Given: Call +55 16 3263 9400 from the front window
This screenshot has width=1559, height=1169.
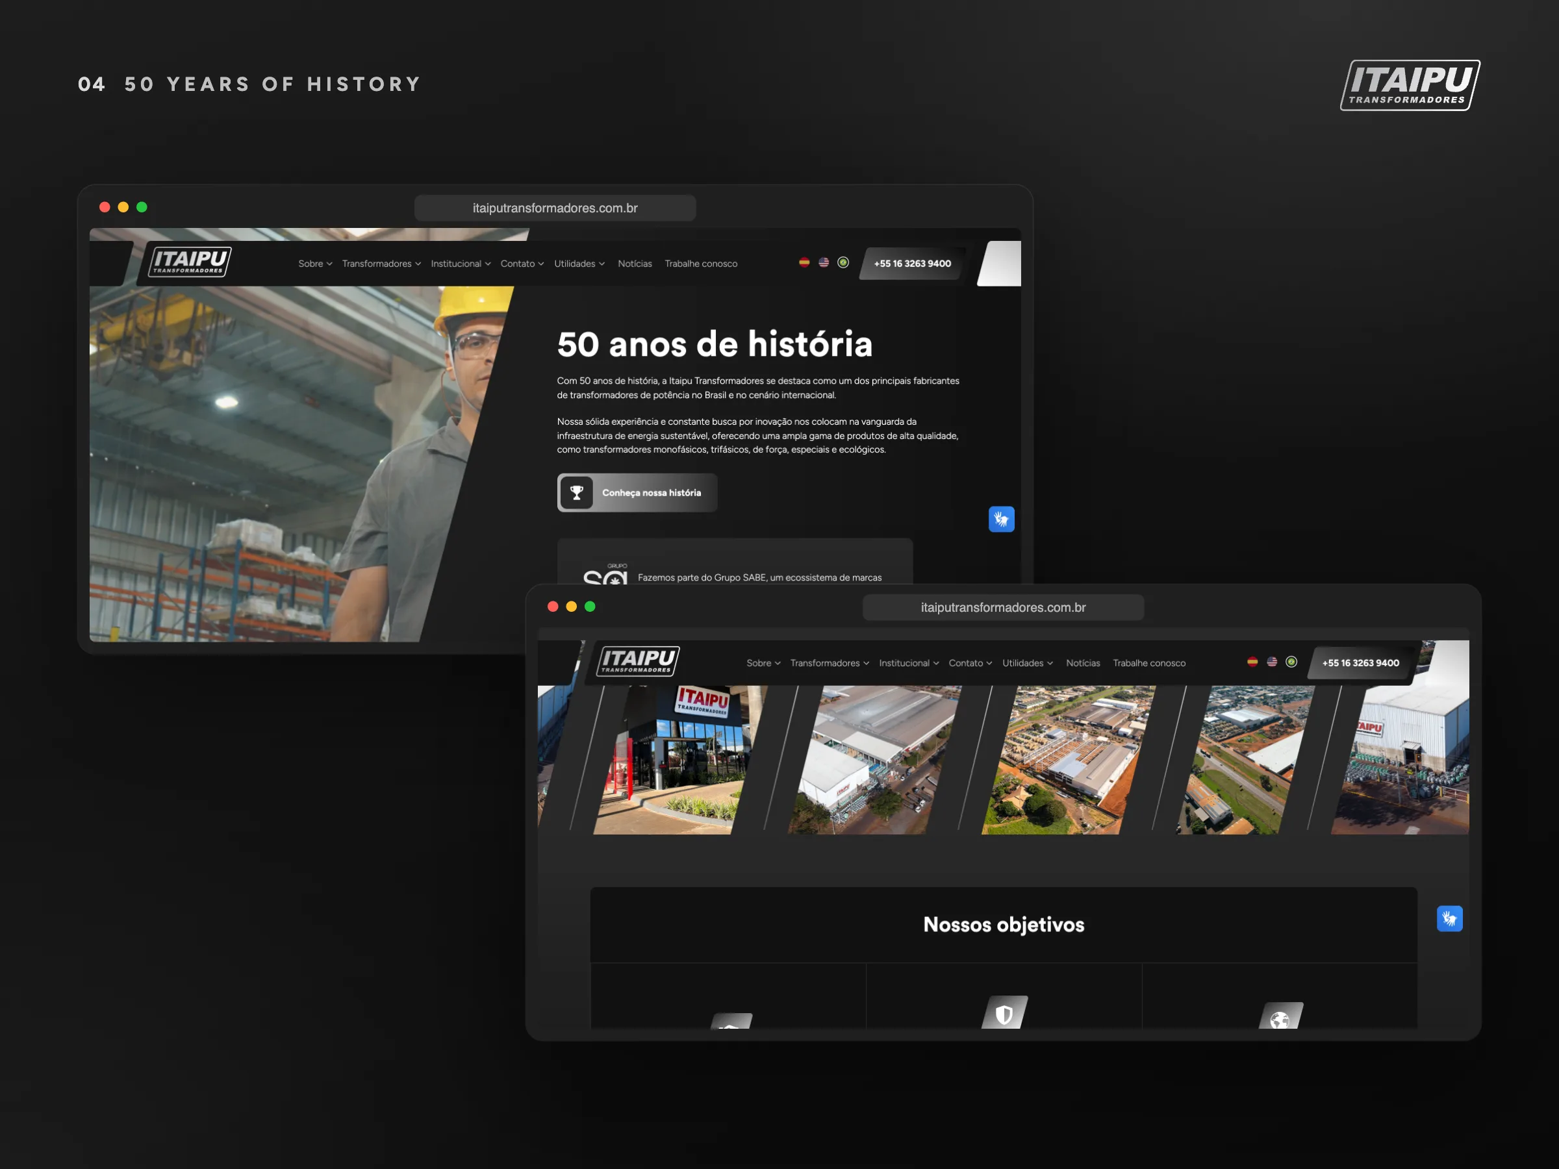Looking at the screenshot, I should click(1360, 663).
